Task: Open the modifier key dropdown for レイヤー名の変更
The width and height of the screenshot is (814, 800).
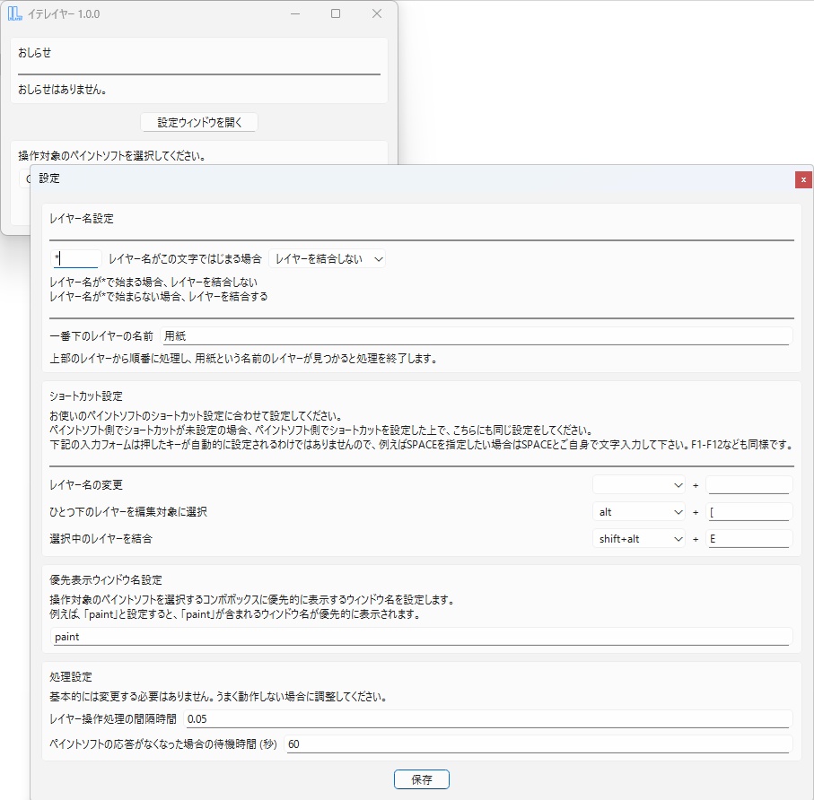Action: point(638,484)
